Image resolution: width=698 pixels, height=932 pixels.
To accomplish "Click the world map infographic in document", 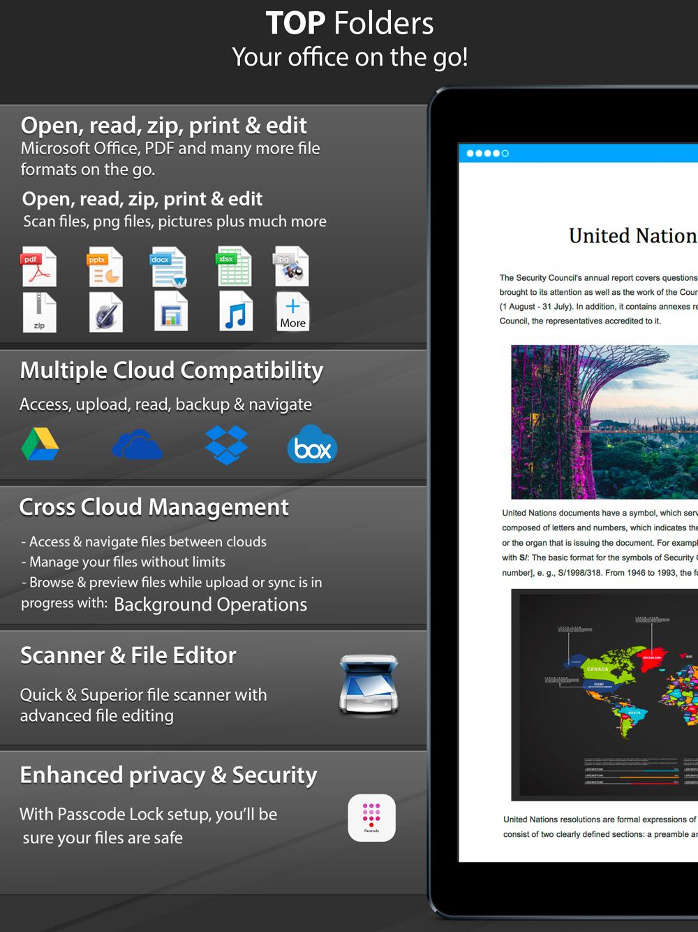I will (604, 694).
